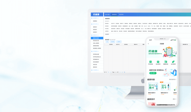Click the page number input in pagination
The width and height of the screenshot is (191, 112).
[115, 72]
